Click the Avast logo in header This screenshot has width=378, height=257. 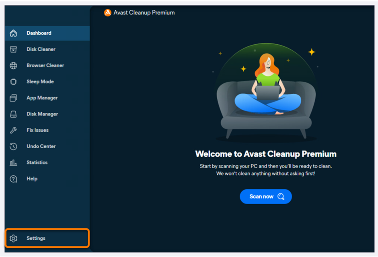(107, 12)
